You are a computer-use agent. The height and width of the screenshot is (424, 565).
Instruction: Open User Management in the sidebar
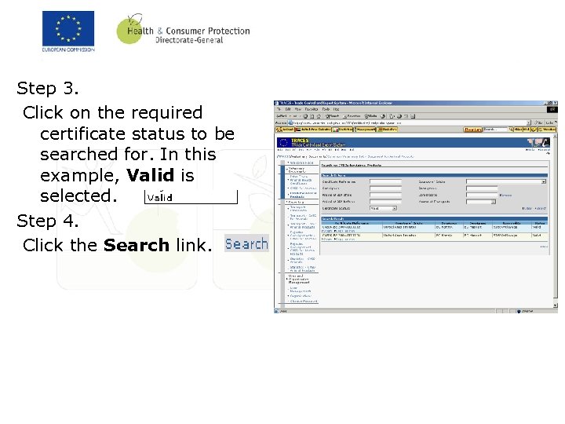coord(301,290)
